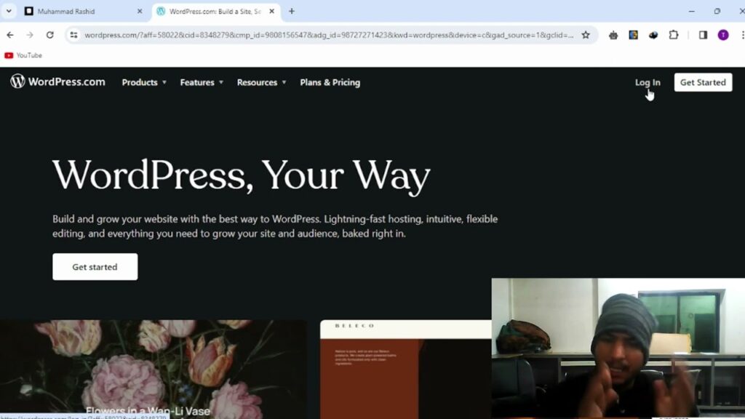View site information icon in address bar
The image size is (745, 419).
[x=73, y=35]
